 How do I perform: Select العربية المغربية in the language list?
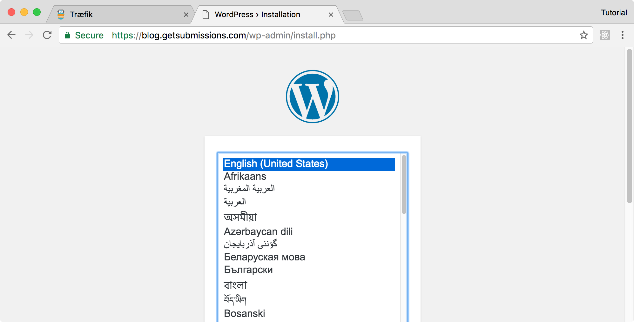pyautogui.click(x=309, y=189)
